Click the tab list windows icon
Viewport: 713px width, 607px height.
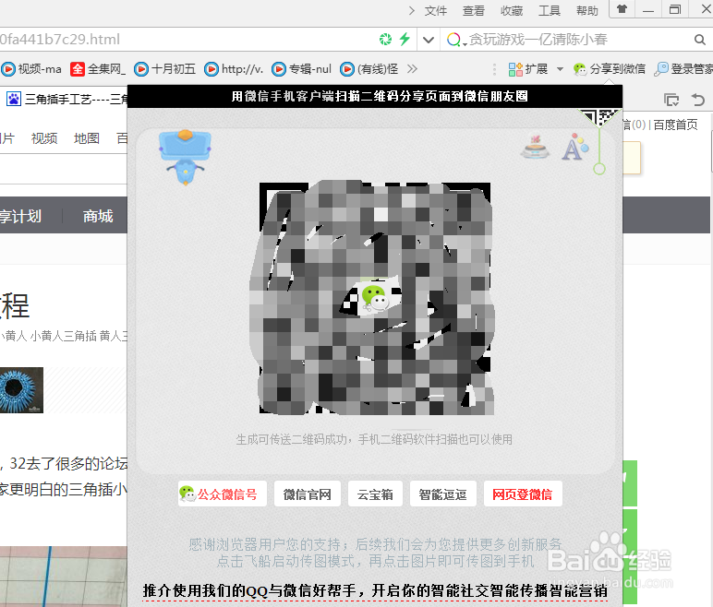coord(671,100)
